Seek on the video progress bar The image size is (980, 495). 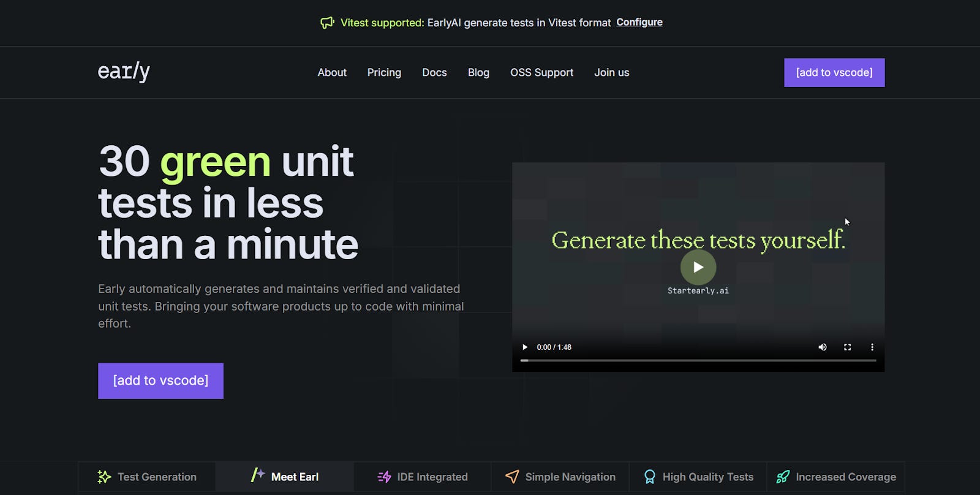tap(698, 360)
